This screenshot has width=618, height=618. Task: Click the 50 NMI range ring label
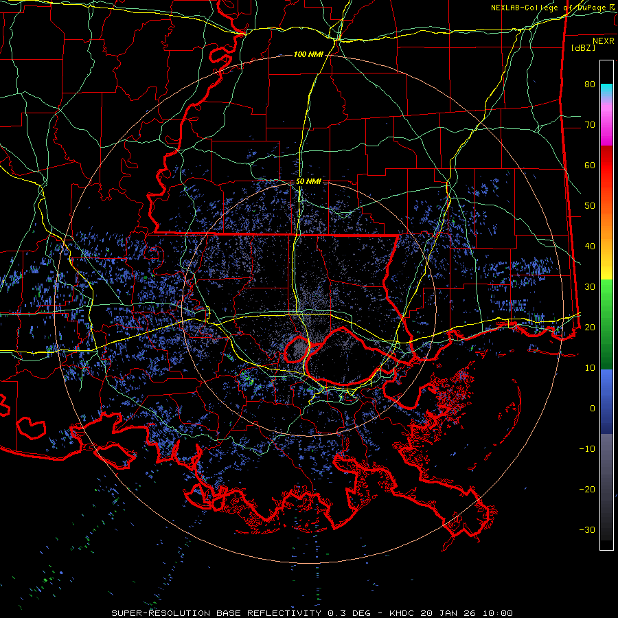click(308, 182)
